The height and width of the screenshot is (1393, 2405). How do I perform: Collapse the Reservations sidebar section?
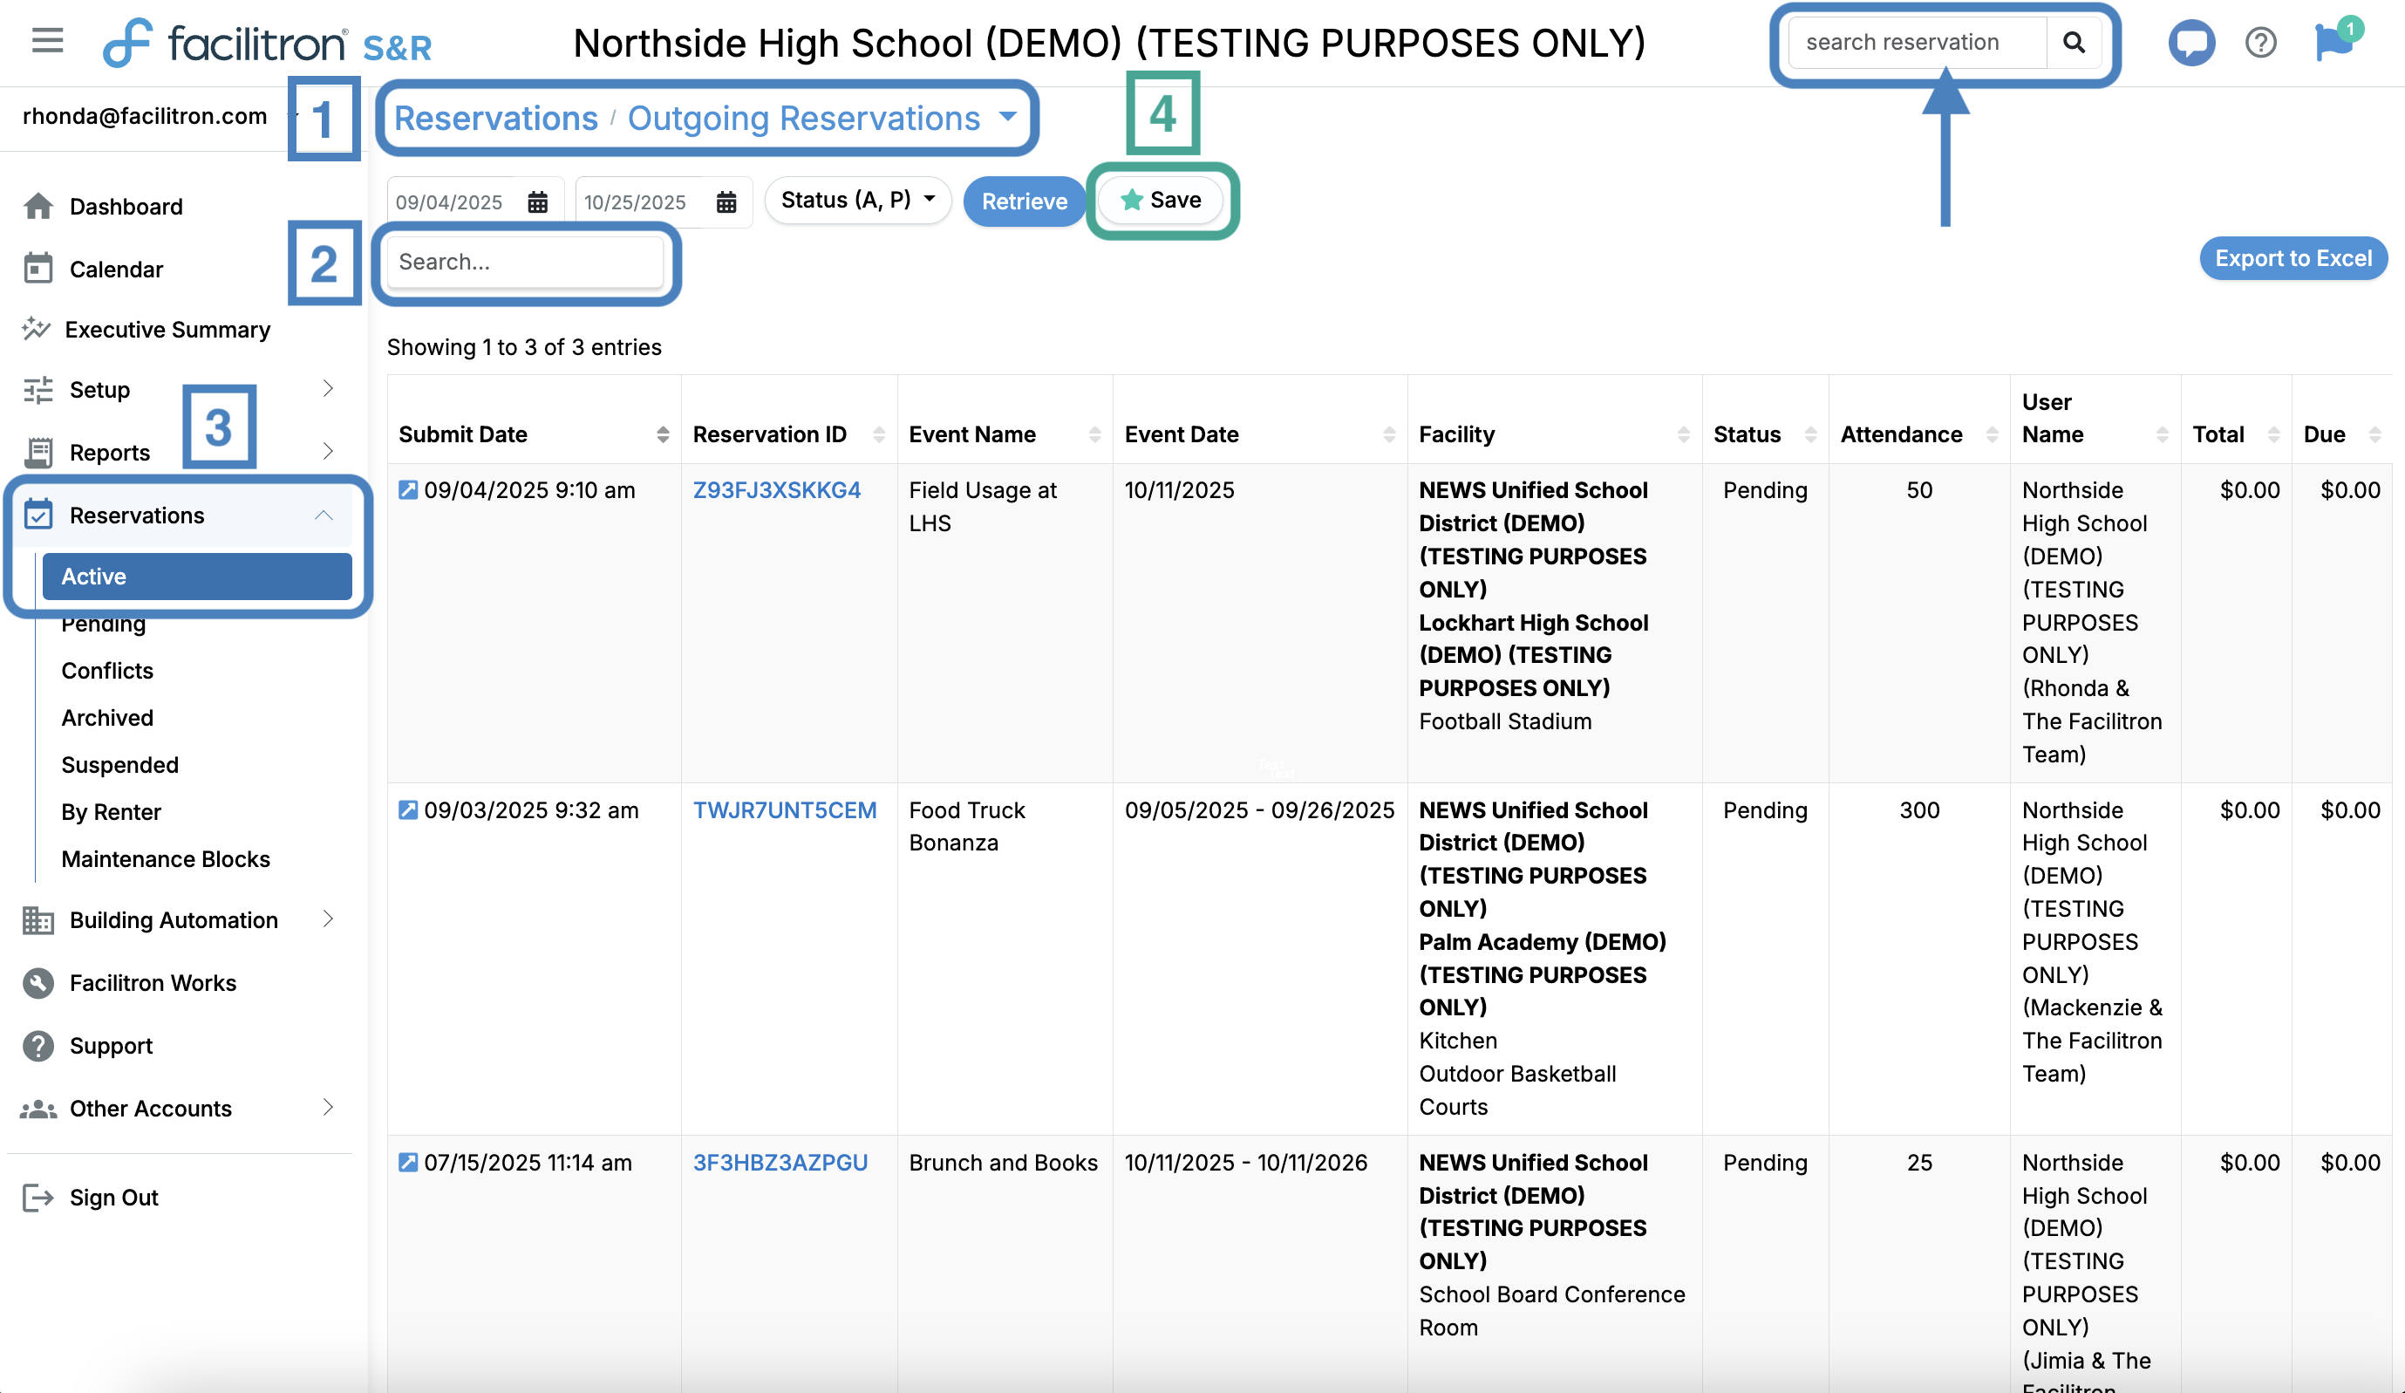click(324, 515)
